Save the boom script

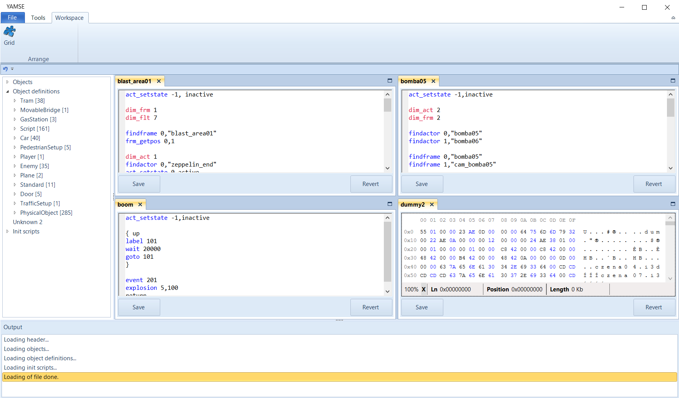click(x=139, y=307)
